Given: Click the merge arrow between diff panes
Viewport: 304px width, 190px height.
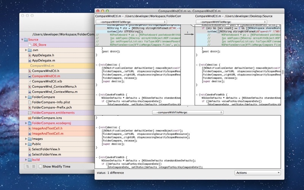Looking at the screenshot, I should click(x=189, y=34).
